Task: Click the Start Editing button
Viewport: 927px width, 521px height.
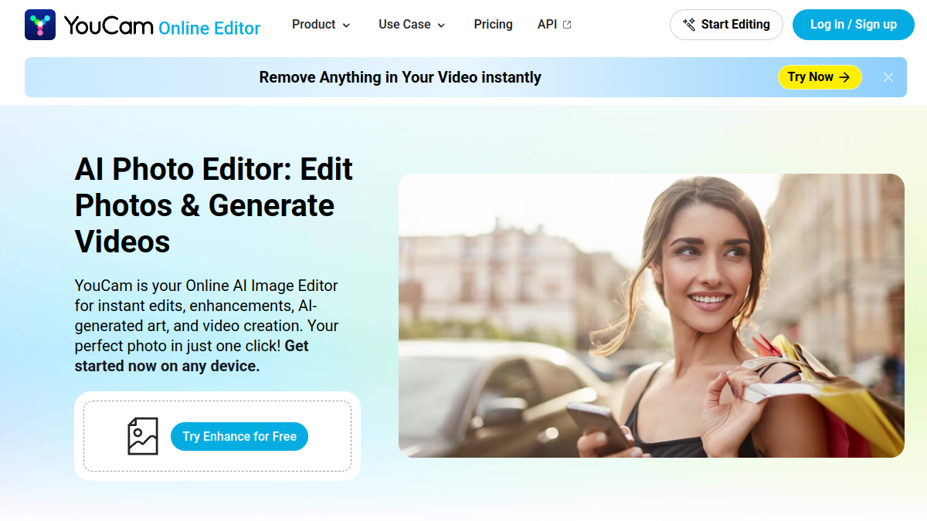Action: (726, 25)
